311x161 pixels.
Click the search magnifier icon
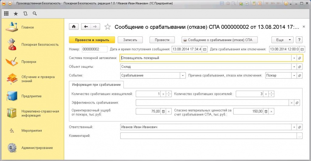(x=34, y=14)
